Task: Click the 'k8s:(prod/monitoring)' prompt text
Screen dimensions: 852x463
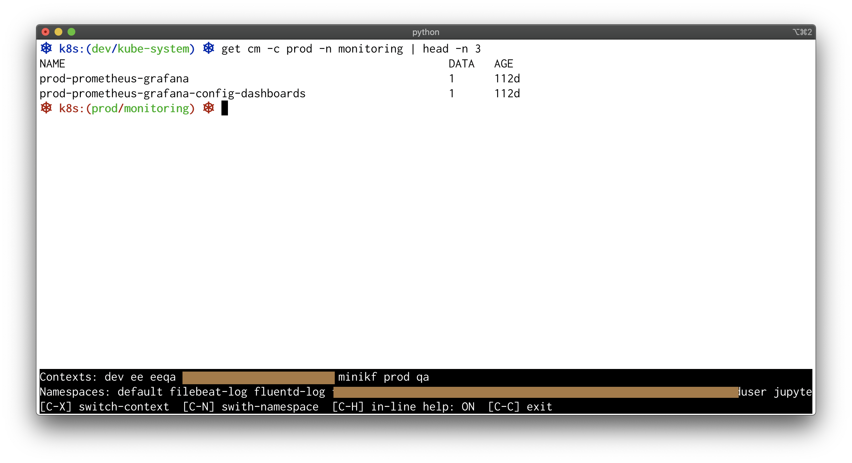Action: [127, 108]
